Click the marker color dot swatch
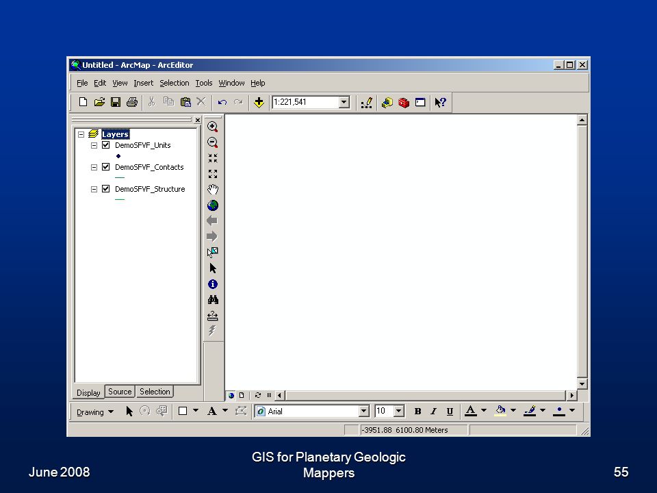 559,411
